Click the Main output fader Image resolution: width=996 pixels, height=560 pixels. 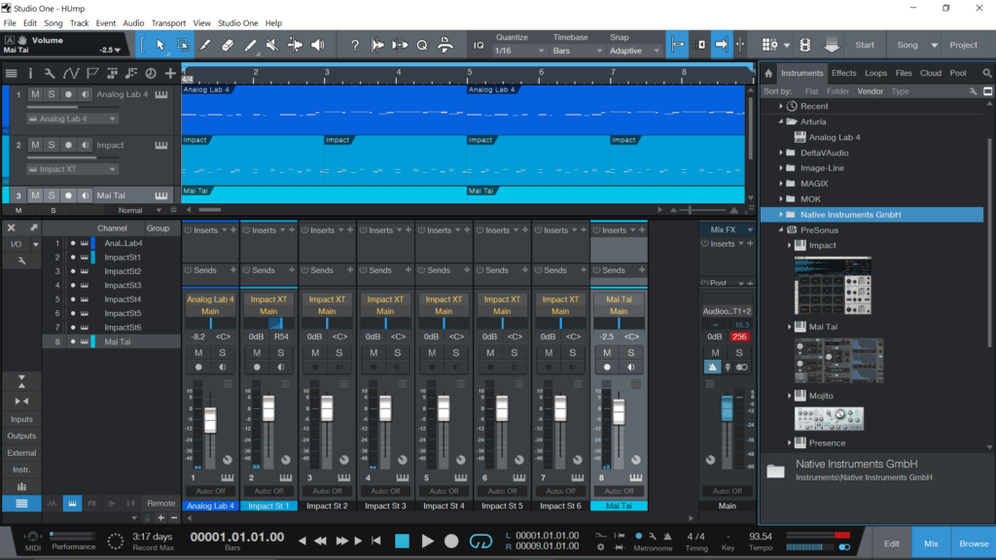pos(727,408)
